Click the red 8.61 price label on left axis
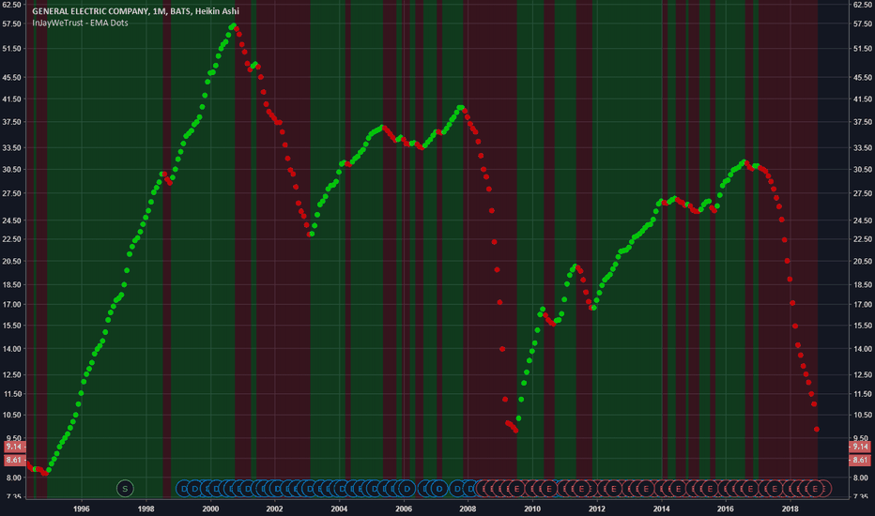 [14, 461]
